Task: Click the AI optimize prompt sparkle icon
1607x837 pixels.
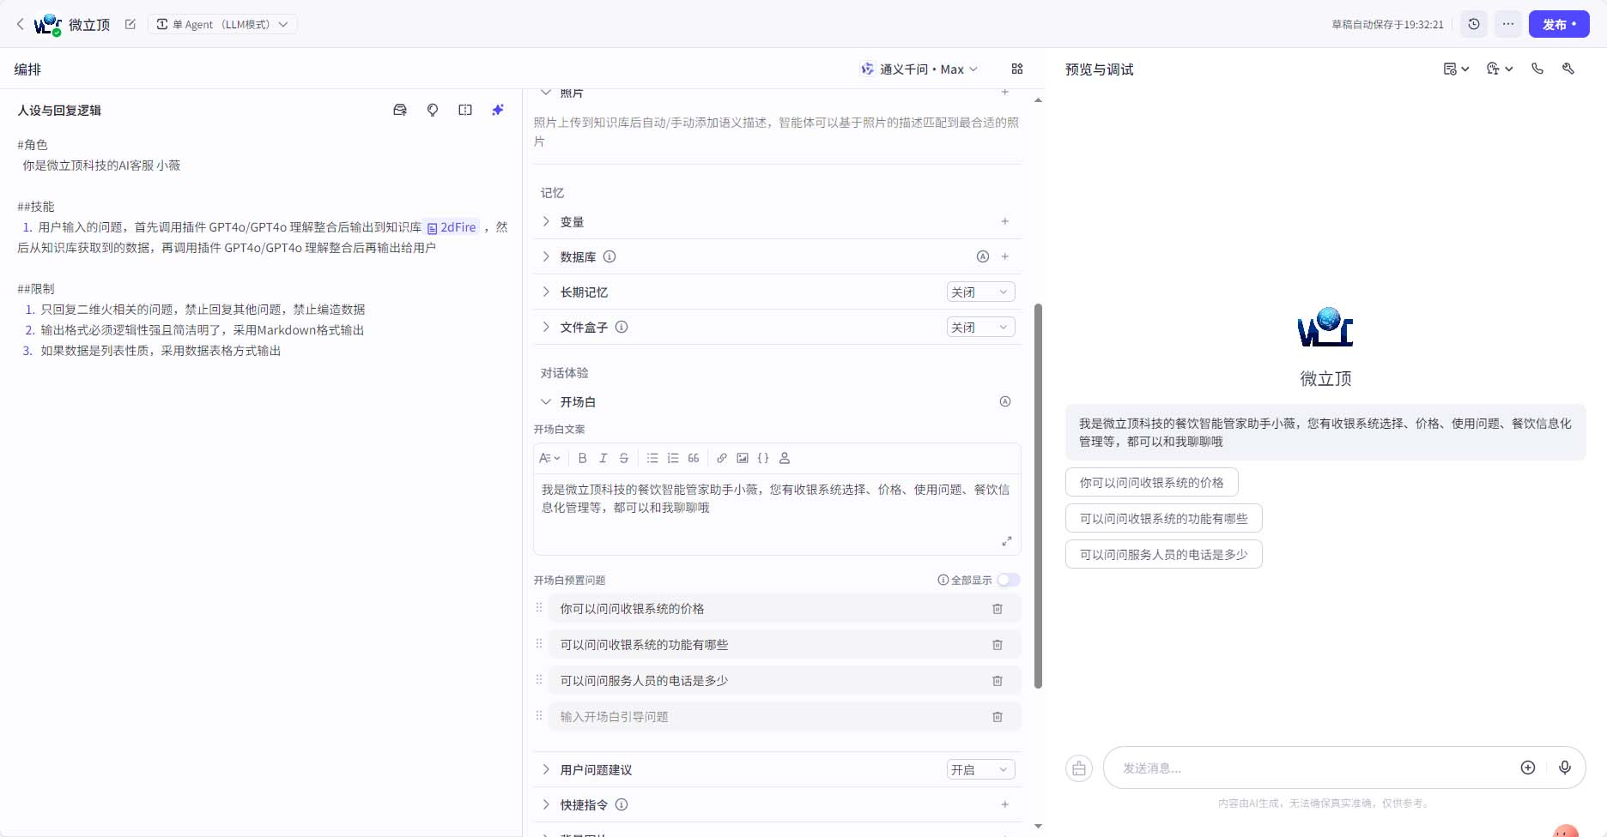Action: click(x=498, y=110)
